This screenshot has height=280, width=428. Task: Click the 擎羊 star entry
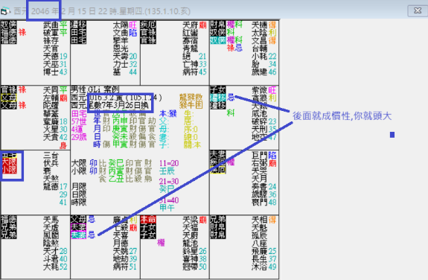point(121,41)
